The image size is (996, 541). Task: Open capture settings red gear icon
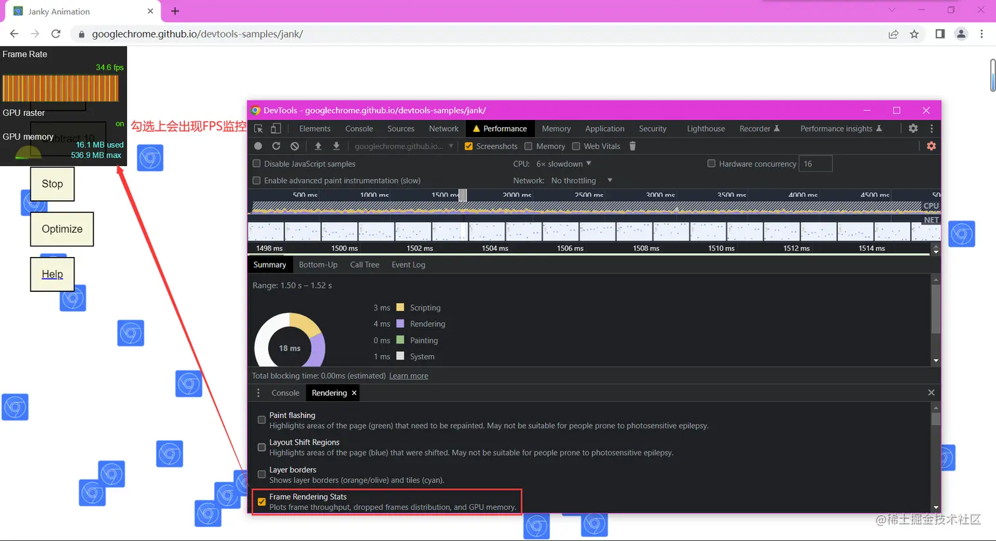click(931, 146)
